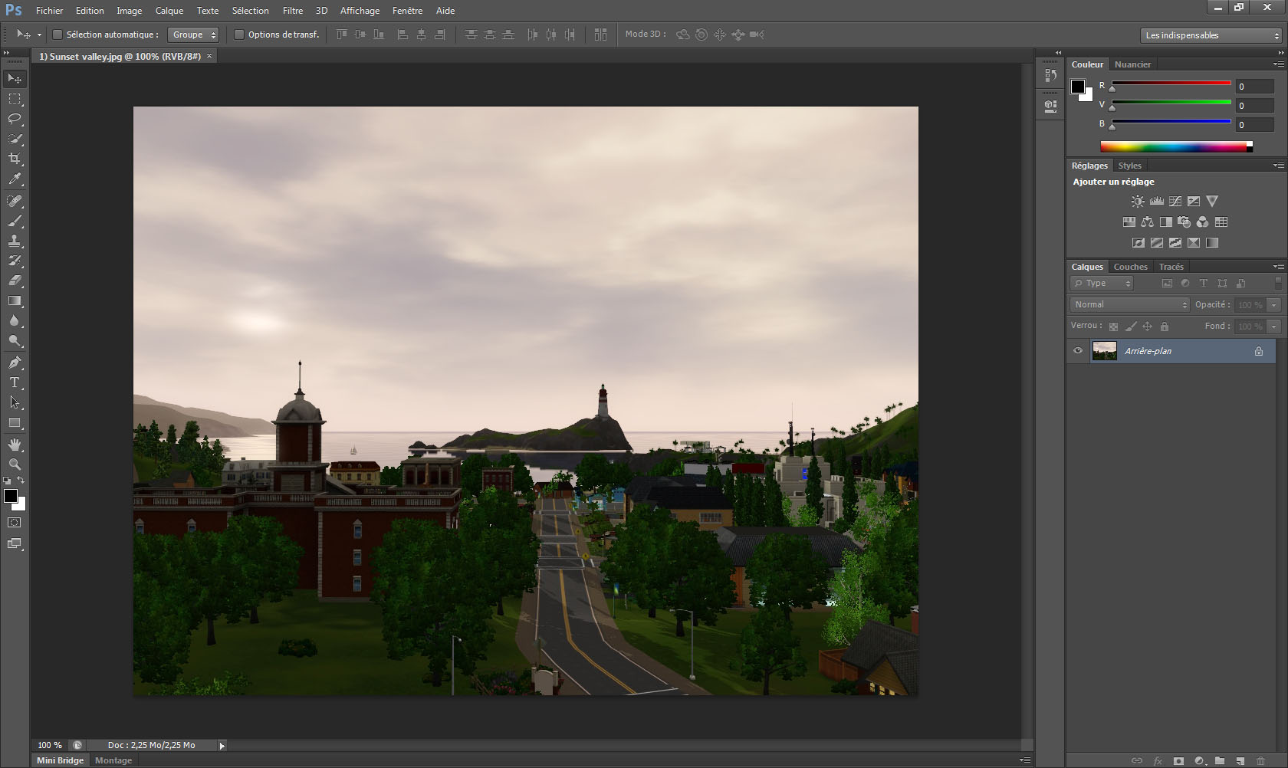
Task: Open the Fond value dropdown arrow
Action: tap(1274, 327)
